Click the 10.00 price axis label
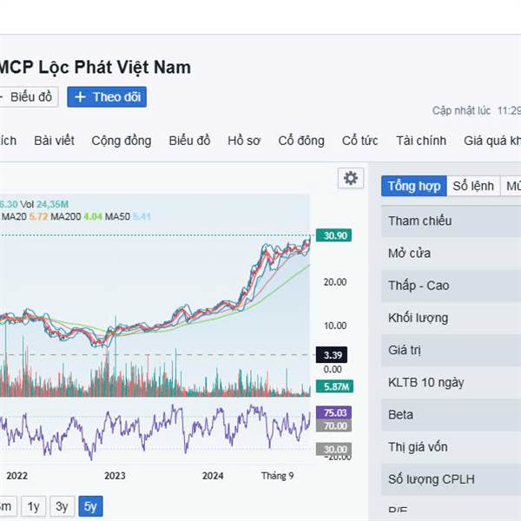Image resolution: width=521 pixels, height=521 pixels. pos(335,326)
